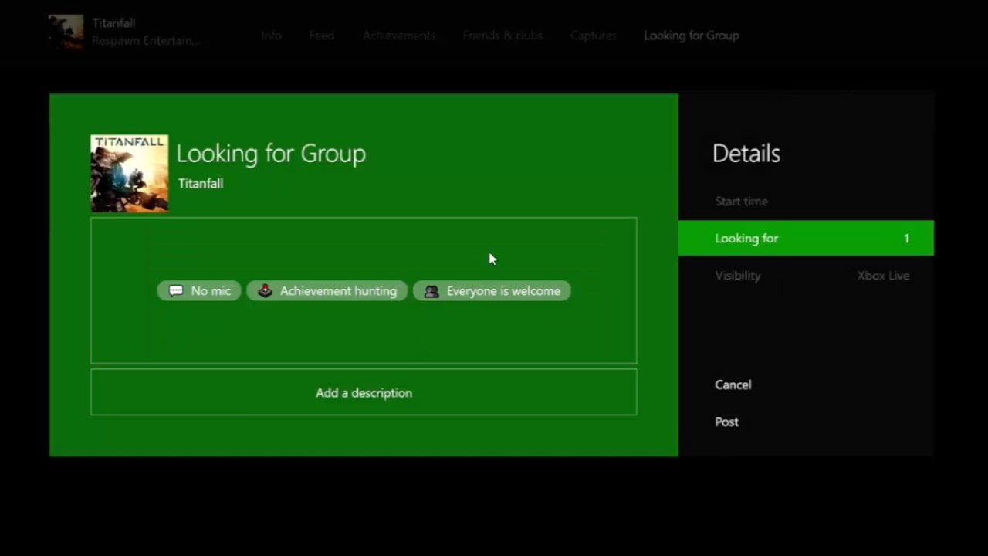The width and height of the screenshot is (988, 556).
Task: Click the Xbox Live visibility value
Action: click(883, 276)
